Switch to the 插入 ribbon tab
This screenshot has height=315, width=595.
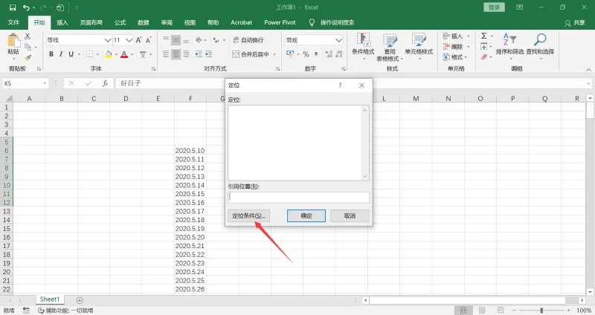[62, 22]
